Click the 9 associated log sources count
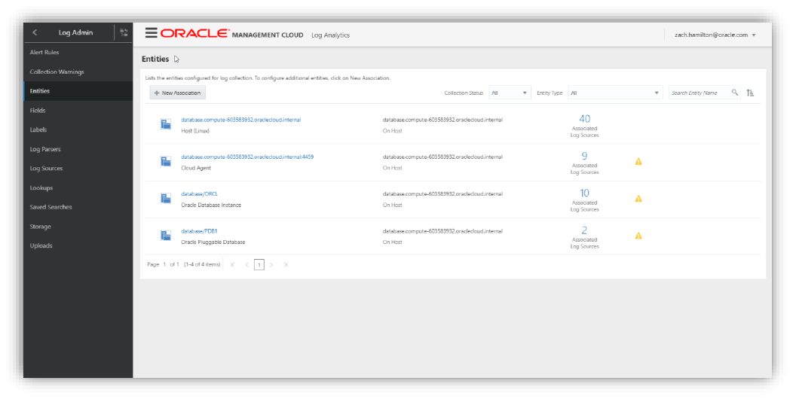 [585, 156]
